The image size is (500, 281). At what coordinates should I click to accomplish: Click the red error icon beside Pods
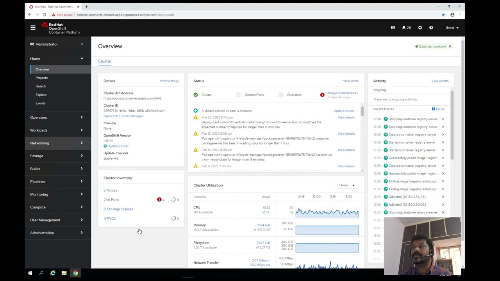pyautogui.click(x=159, y=200)
